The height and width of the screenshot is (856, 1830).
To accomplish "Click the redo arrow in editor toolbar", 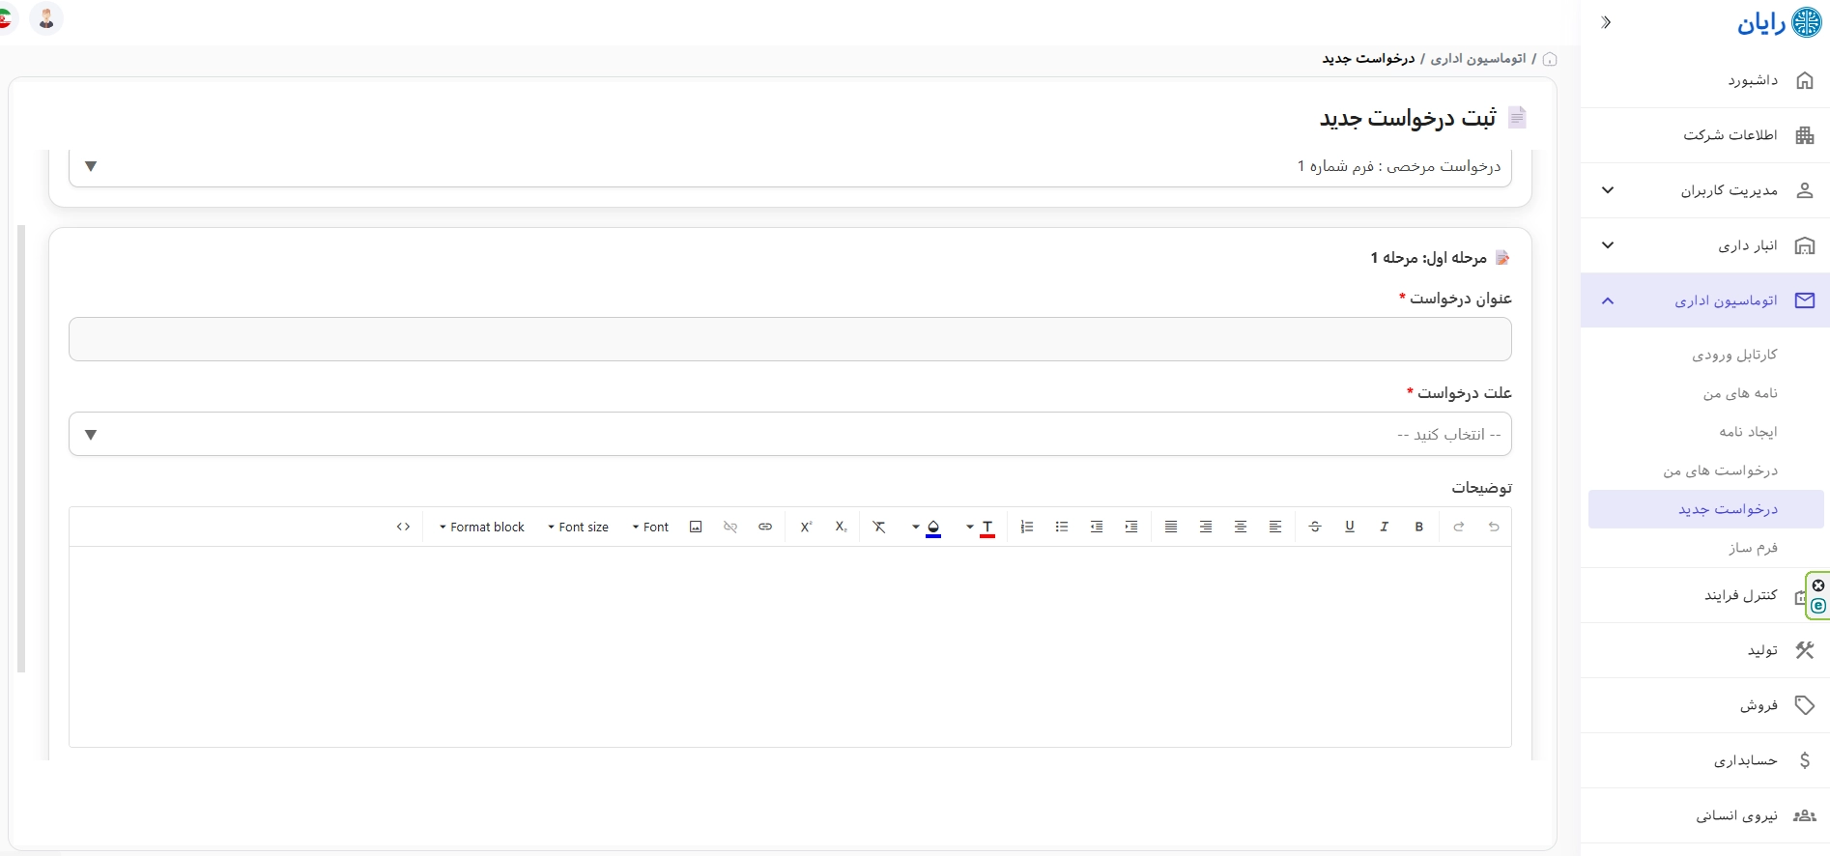I will tap(1459, 527).
